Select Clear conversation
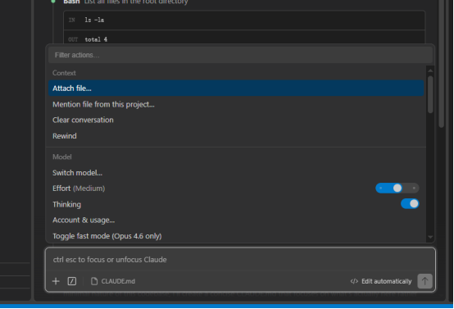 coord(236,120)
